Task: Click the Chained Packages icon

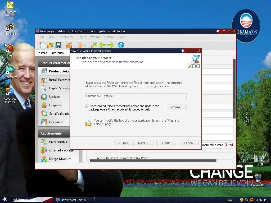Action: [44, 150]
